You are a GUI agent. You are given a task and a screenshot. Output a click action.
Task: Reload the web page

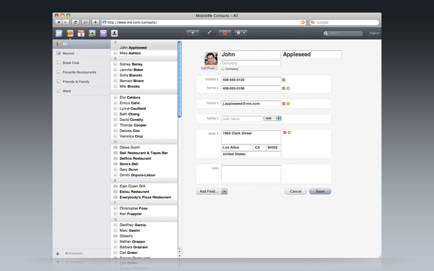pyautogui.click(x=76, y=22)
